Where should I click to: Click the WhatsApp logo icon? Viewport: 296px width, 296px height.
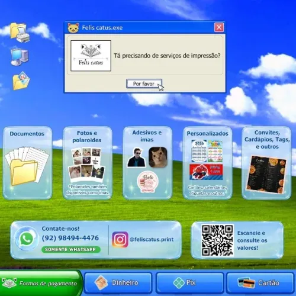click(27, 239)
